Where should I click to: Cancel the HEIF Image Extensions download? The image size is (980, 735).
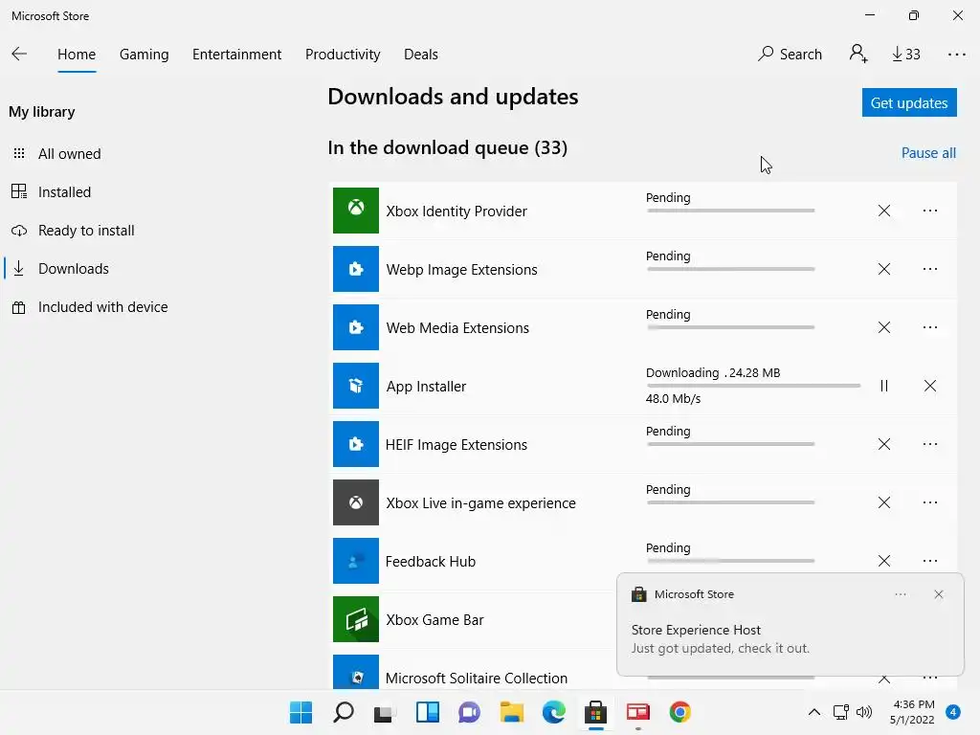[883, 444]
